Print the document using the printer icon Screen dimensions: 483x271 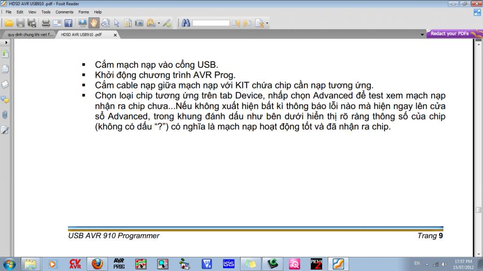pyautogui.click(x=46, y=23)
